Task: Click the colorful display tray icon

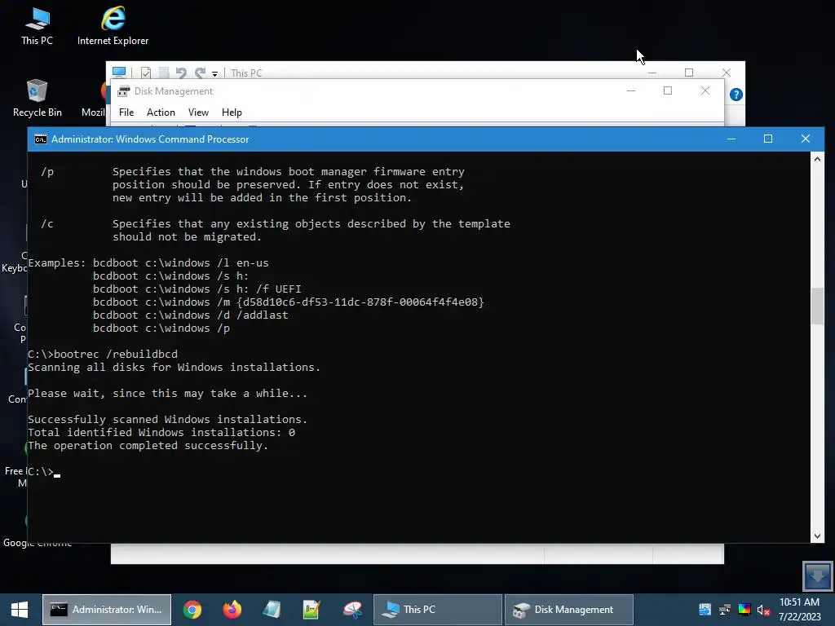Action: 744,610
